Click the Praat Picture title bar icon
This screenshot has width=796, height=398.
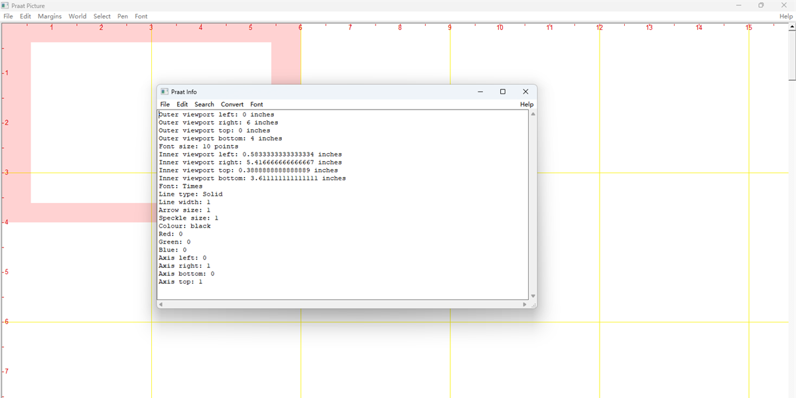coord(5,5)
